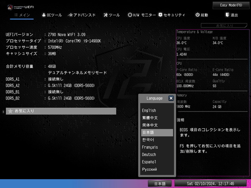This screenshot has width=251, height=188.
Task: Choose 简体中文 language
Action: [157, 125]
